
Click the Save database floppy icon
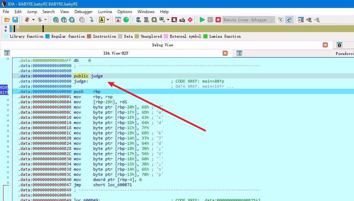click(15, 20)
